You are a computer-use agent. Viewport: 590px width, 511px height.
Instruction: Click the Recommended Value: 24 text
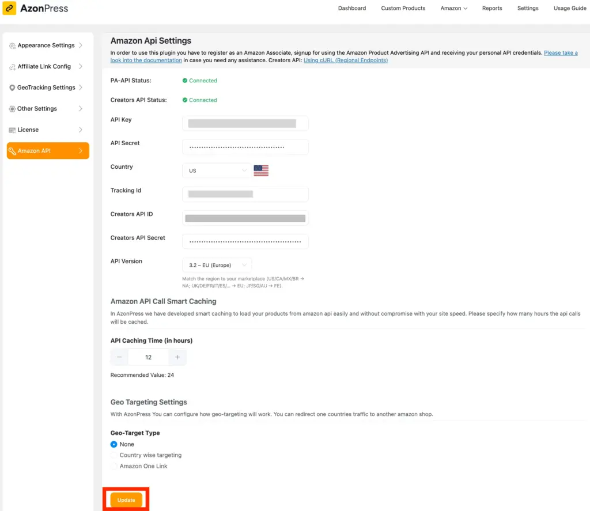[x=142, y=375]
